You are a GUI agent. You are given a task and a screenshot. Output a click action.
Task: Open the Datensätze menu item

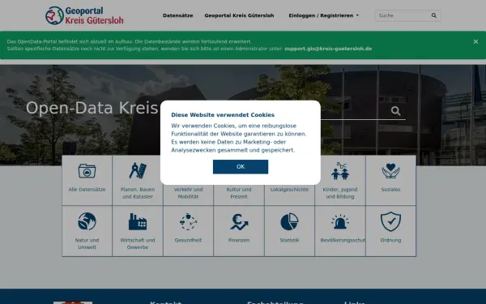pyautogui.click(x=178, y=15)
